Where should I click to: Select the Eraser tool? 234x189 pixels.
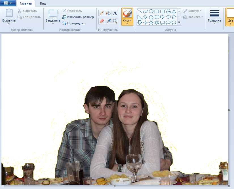point(102,21)
